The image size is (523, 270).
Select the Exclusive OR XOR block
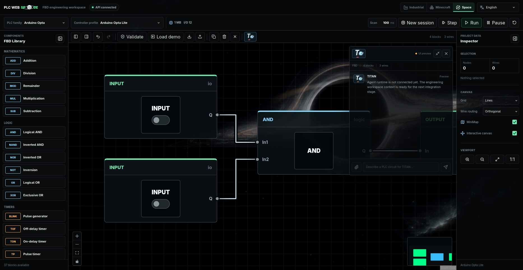click(x=34, y=195)
